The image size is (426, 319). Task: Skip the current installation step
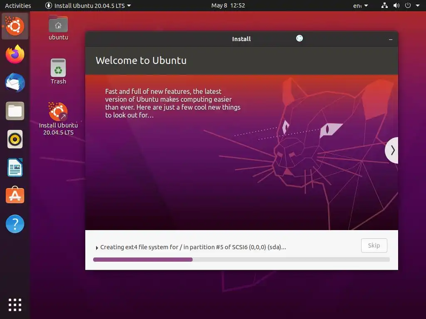(374, 245)
